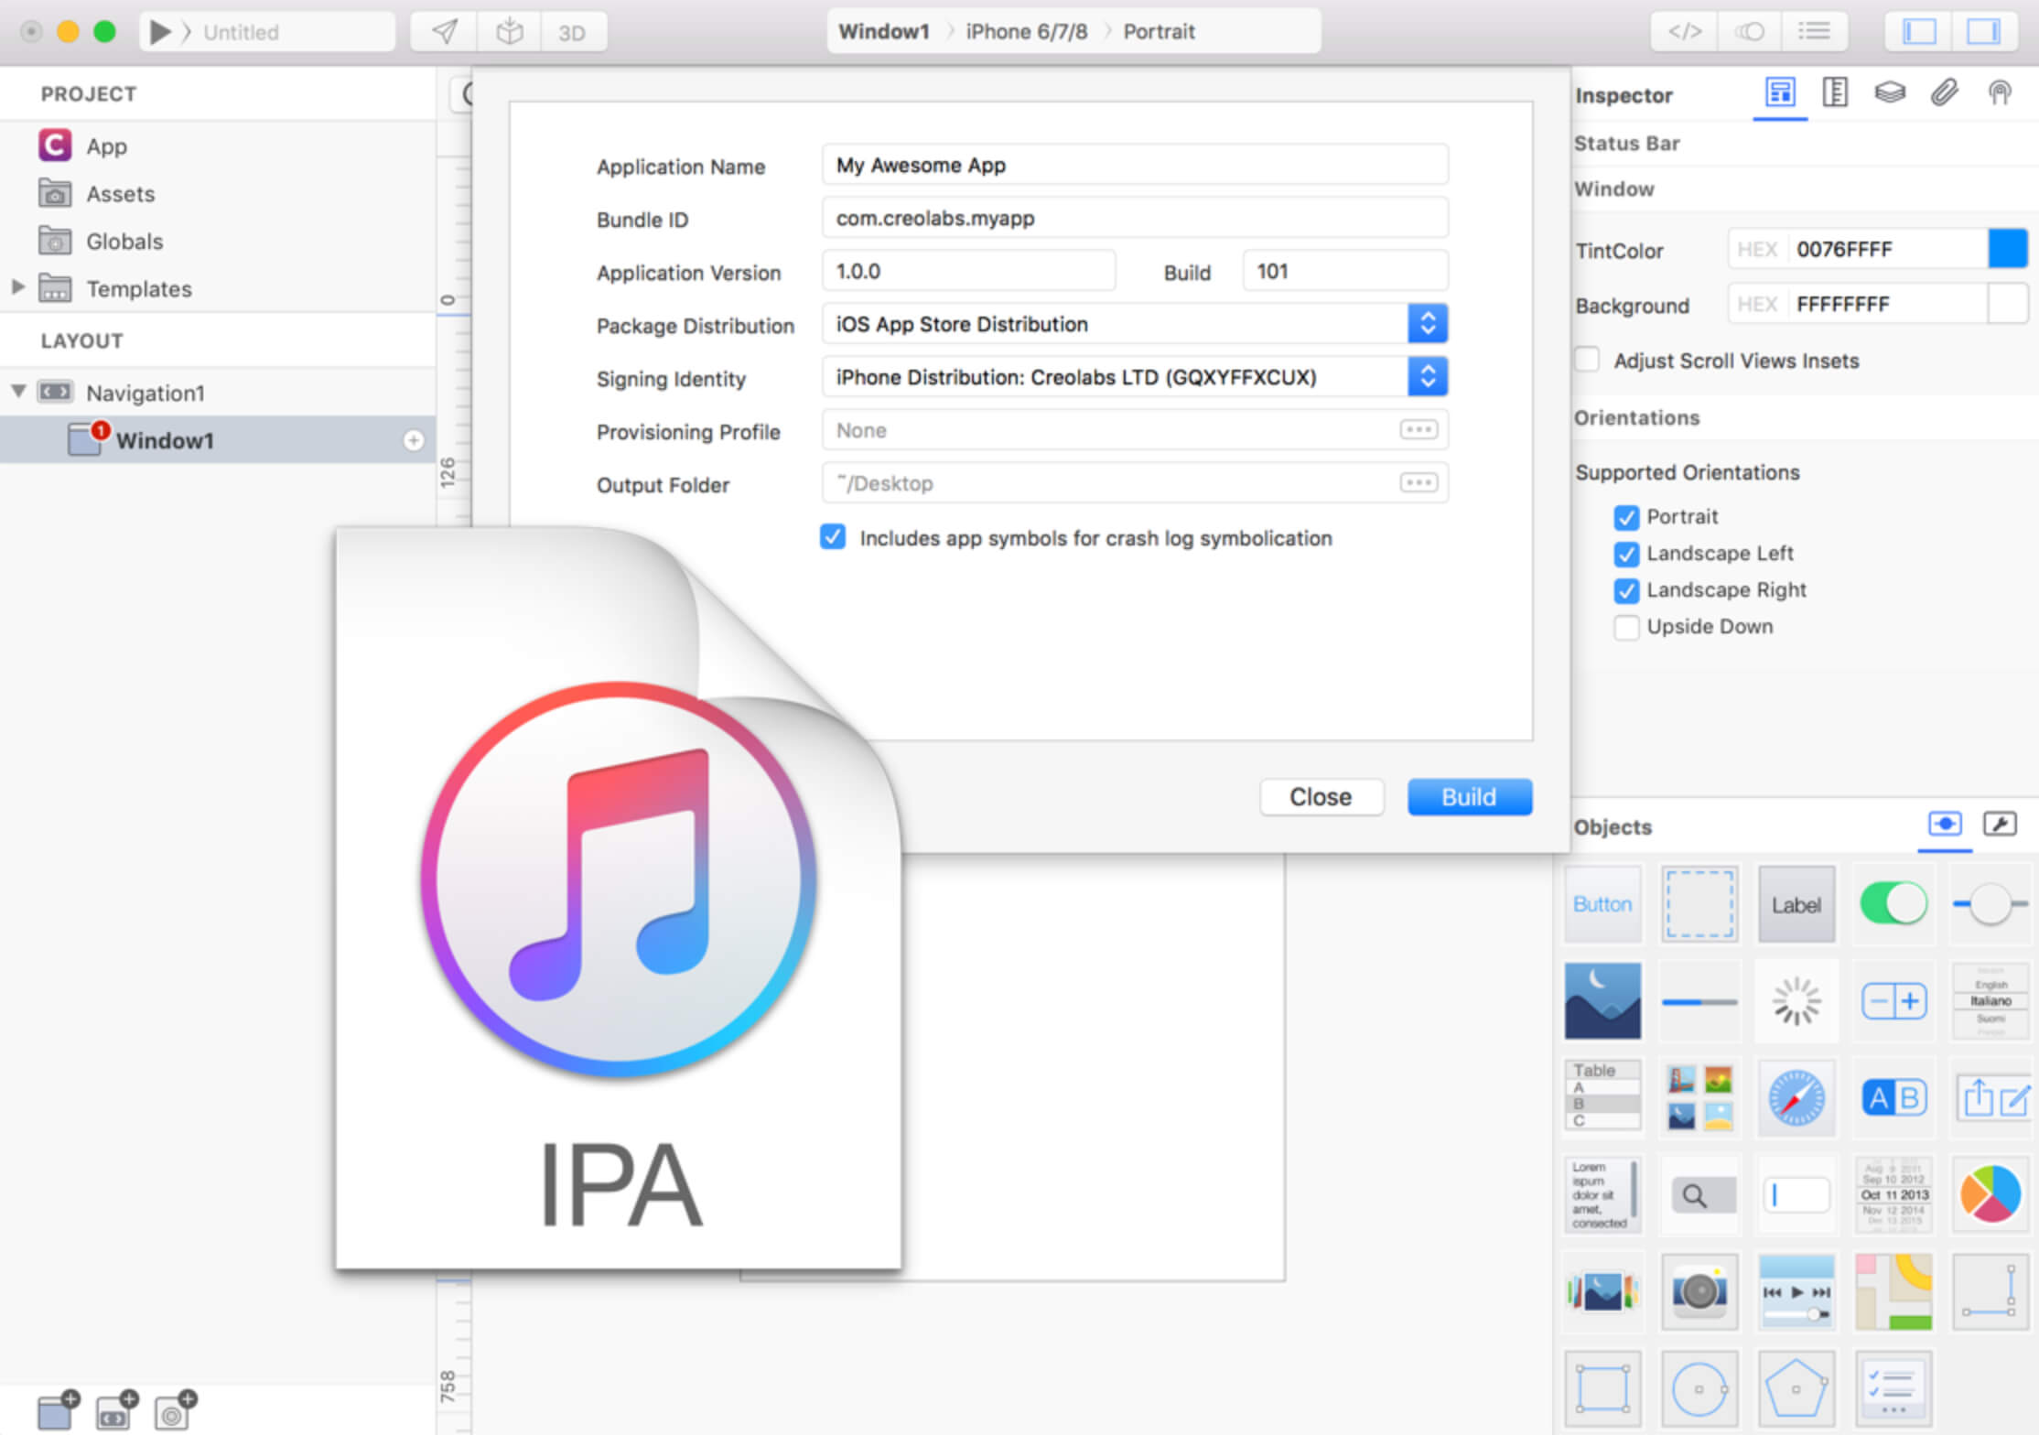Click the list view toolbar icon
The height and width of the screenshot is (1435, 2039).
coord(1814,32)
